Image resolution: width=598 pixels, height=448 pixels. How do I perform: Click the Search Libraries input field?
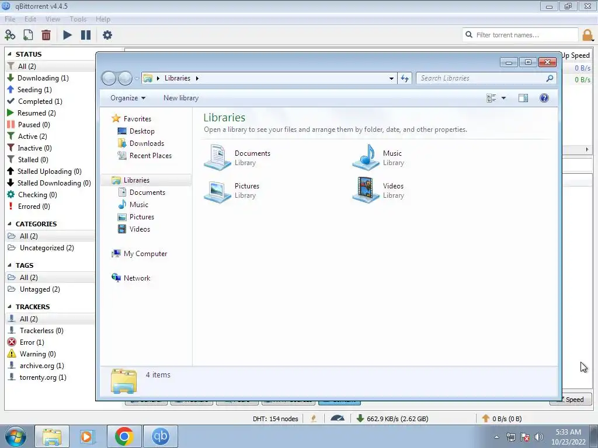pos(486,78)
